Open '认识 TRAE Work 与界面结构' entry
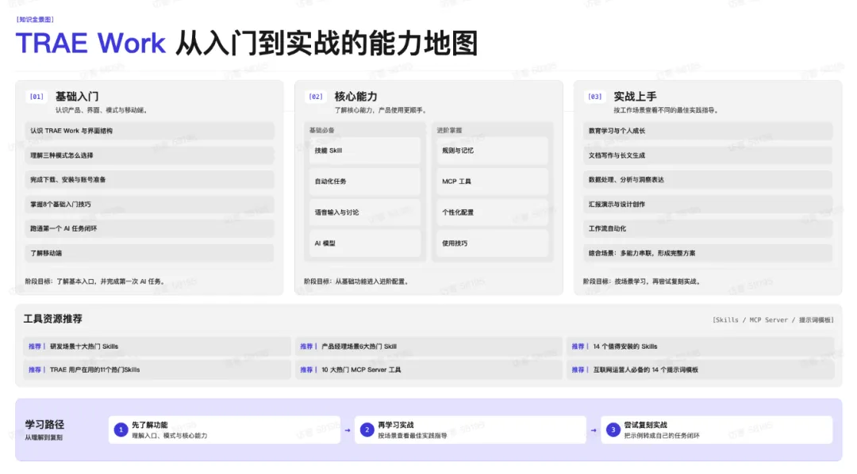The width and height of the screenshot is (857, 474). click(x=149, y=131)
